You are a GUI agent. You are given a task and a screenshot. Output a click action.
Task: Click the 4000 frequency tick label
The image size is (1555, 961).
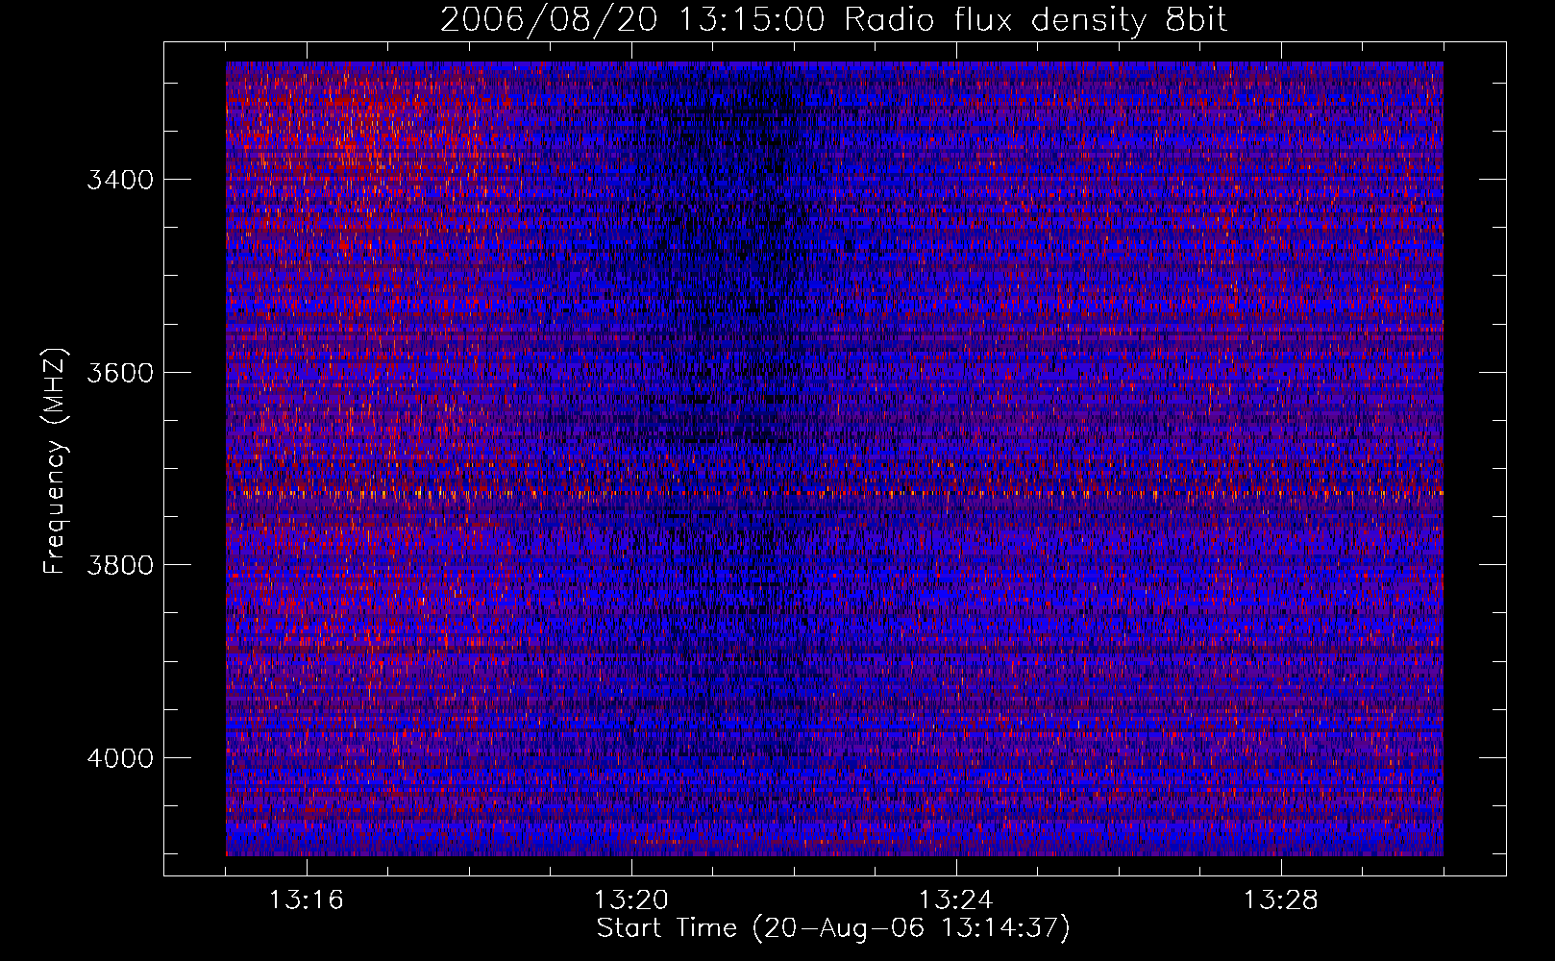(x=120, y=758)
